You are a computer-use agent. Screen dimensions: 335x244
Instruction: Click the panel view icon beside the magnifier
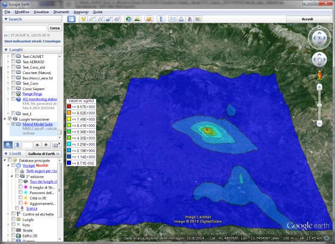(x=17, y=145)
